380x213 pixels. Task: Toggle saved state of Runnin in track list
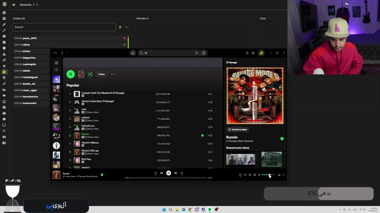coord(202,135)
